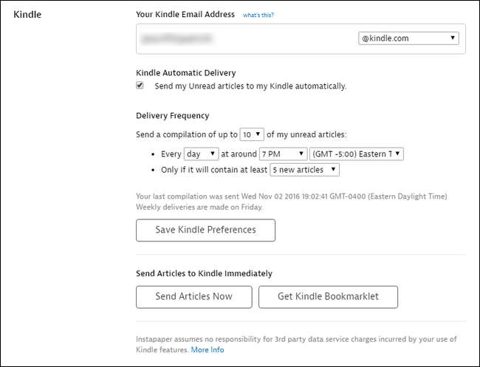Click the Save Kindle Preferences button

pyautogui.click(x=205, y=230)
